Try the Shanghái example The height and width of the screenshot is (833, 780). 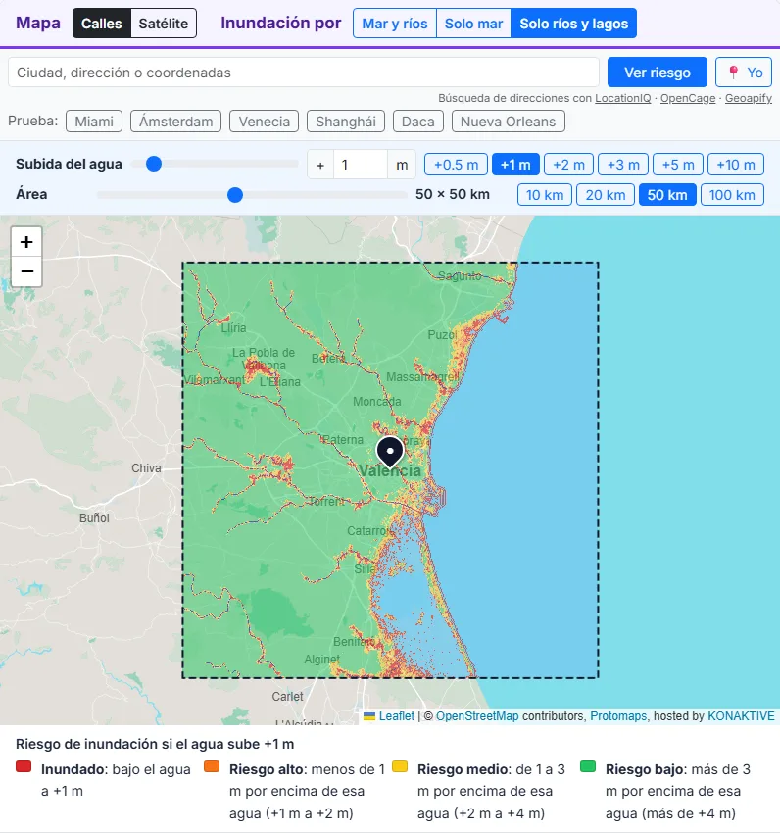[x=346, y=122]
